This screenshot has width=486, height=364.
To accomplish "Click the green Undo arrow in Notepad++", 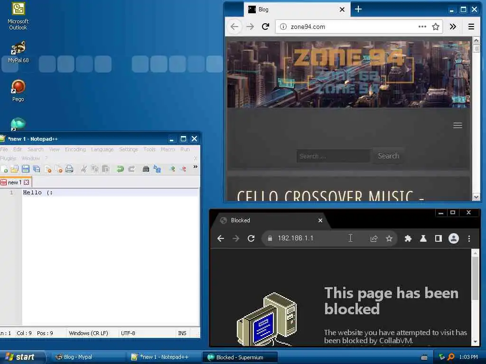I will pyautogui.click(x=120, y=169).
